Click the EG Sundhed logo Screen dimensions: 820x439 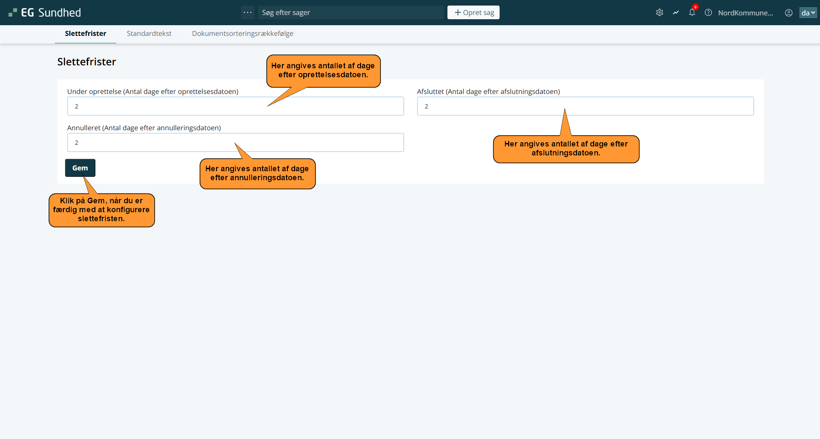click(x=45, y=13)
